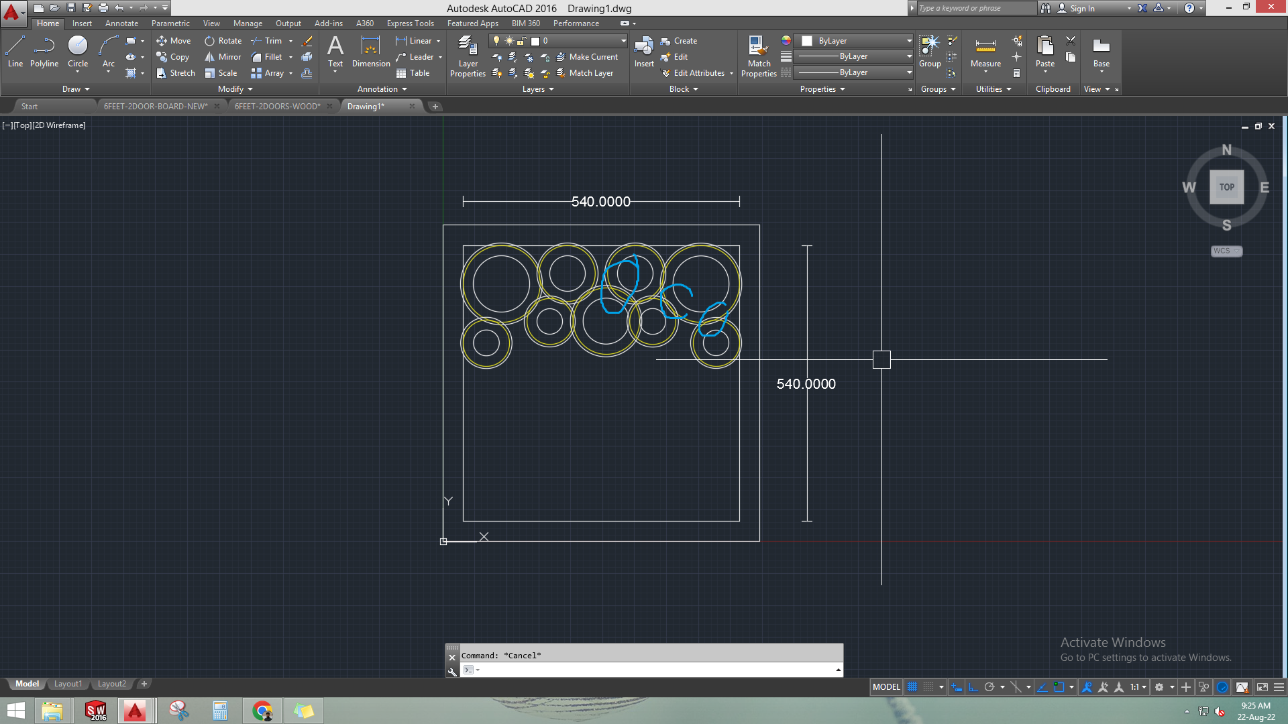Toggle ortho mode in status bar
Screen dimensions: 1288x724
point(973,687)
